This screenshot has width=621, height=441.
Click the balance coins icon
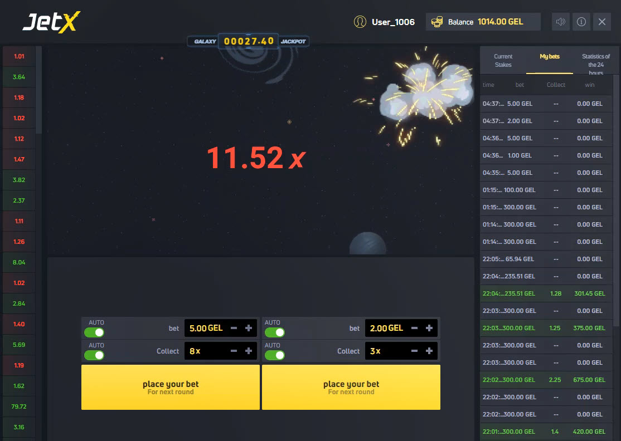[x=437, y=22]
